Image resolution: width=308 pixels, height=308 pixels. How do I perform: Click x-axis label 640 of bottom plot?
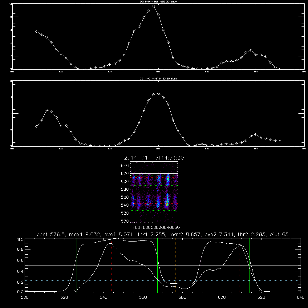point(301,297)
